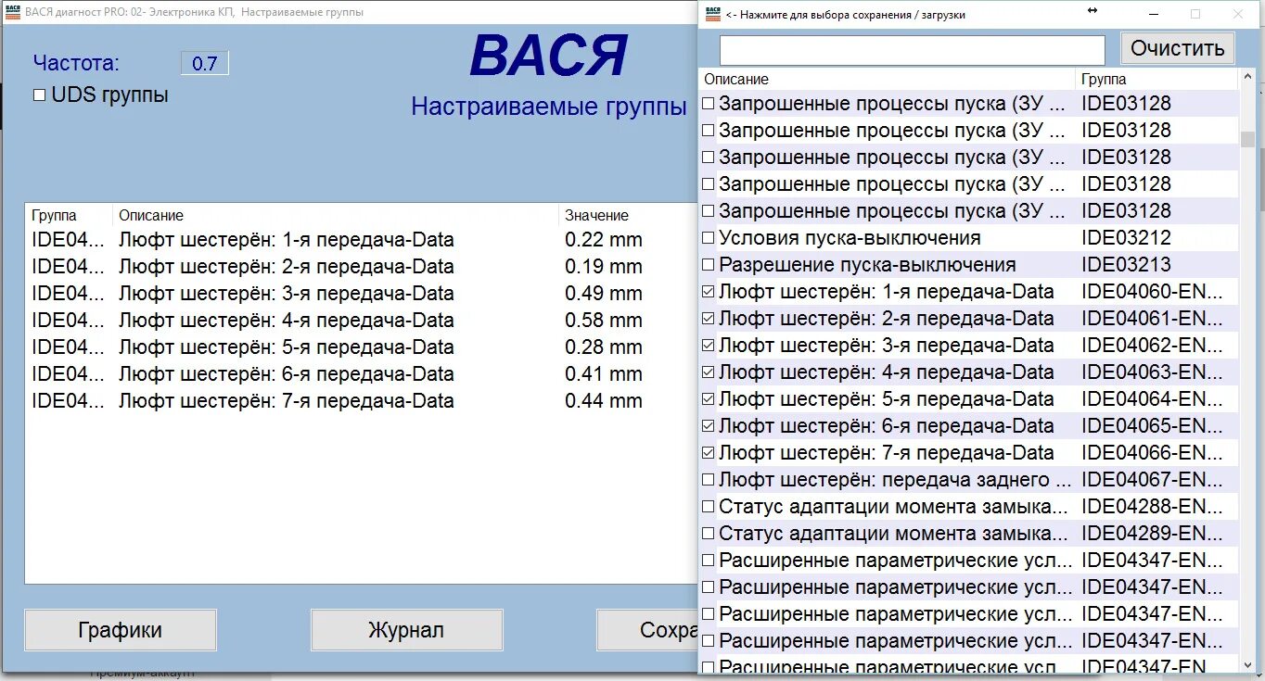Click group cell IDE04065-EN...
1265x681 pixels.
[1152, 426]
